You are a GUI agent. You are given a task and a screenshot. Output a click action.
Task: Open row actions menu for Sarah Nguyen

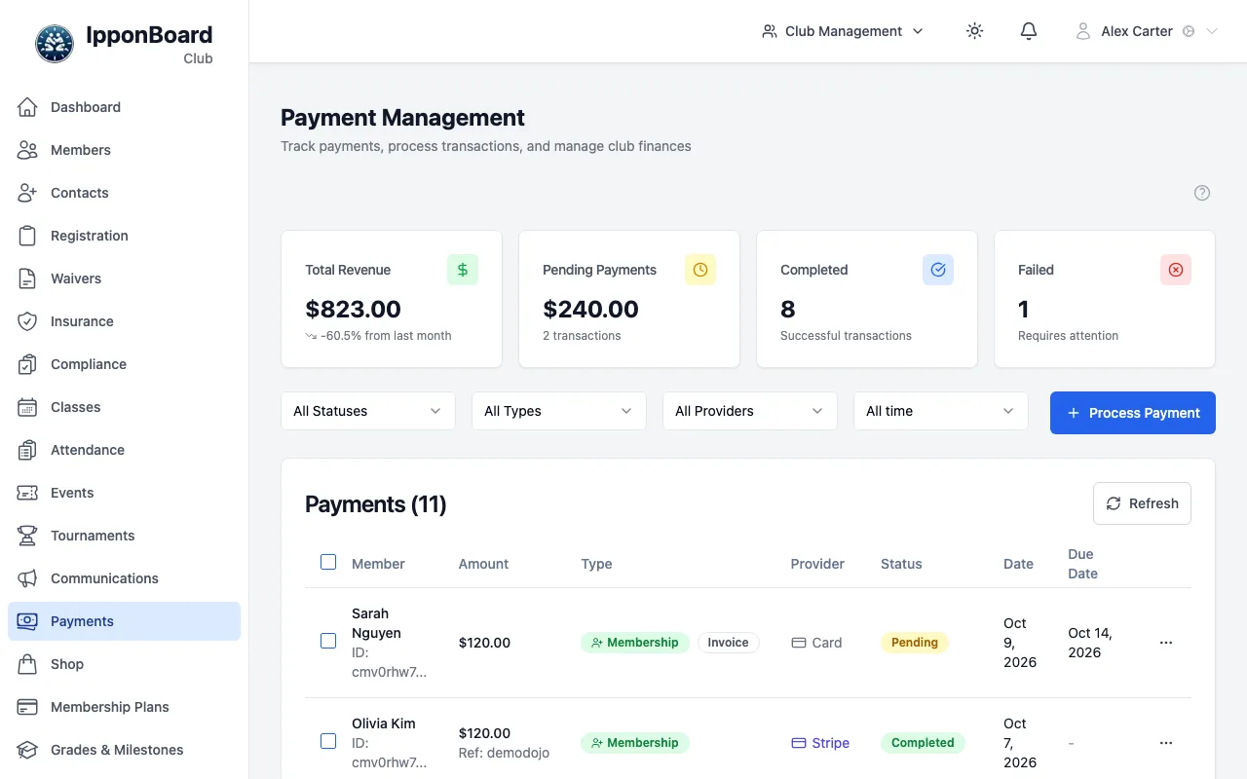(1166, 643)
